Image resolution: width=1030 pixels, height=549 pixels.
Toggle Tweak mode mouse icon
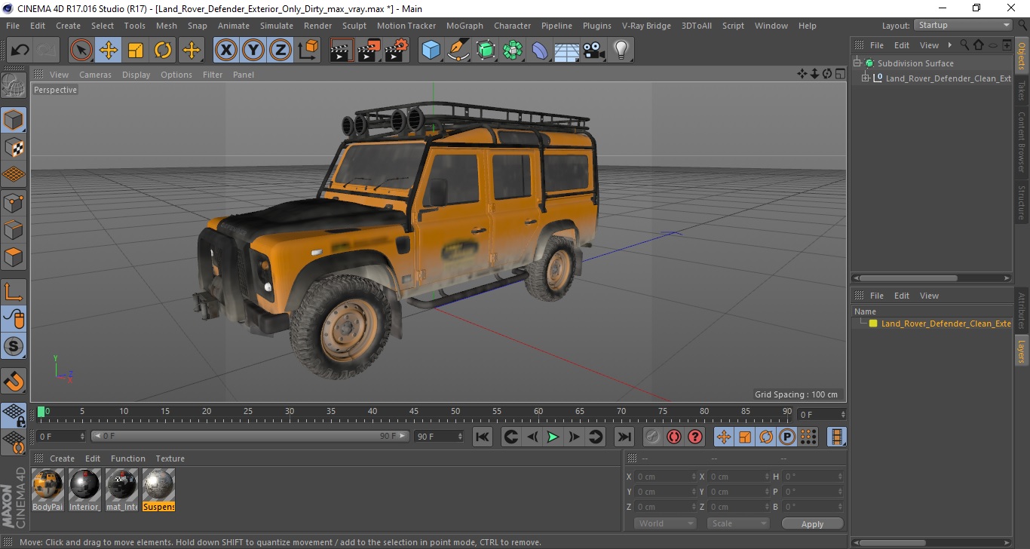point(14,319)
